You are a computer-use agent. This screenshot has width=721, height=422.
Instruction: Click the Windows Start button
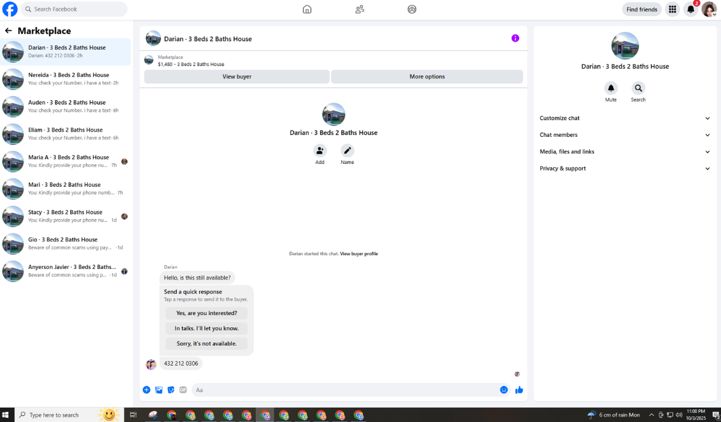click(7, 415)
